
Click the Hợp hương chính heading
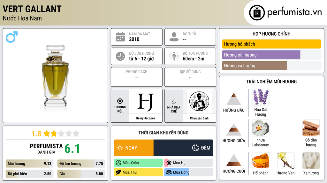271,34
